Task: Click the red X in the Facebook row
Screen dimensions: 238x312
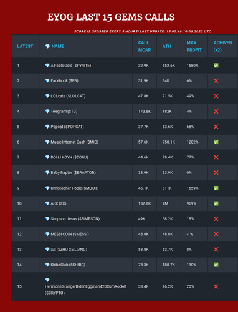Action: [216, 80]
